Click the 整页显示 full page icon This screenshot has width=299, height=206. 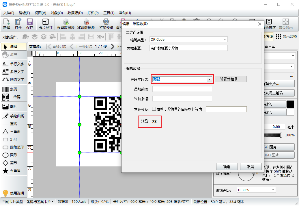285,24
